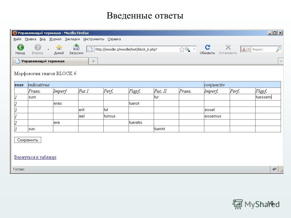Expand the list all tabs dropdown
Image resolution: width=291 pixels, height=218 pixels.
click(x=281, y=61)
